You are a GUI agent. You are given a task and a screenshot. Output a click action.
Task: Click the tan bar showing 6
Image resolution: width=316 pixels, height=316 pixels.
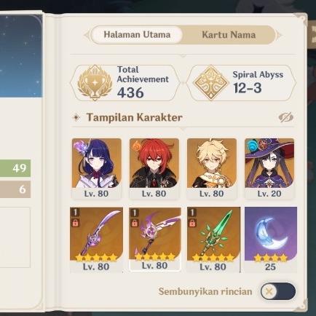(x=15, y=189)
